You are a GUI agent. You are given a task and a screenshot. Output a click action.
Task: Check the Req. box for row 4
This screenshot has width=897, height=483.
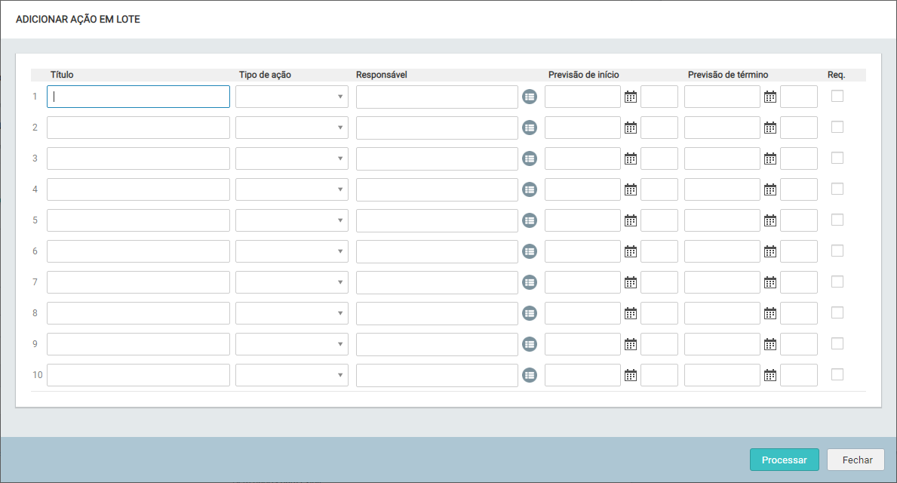[x=837, y=189]
